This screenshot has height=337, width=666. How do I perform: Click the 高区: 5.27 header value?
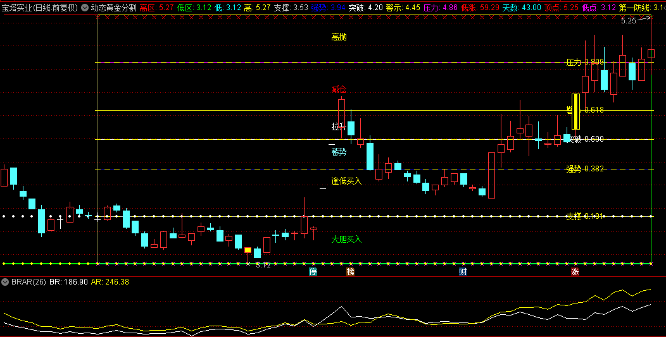click(157, 8)
